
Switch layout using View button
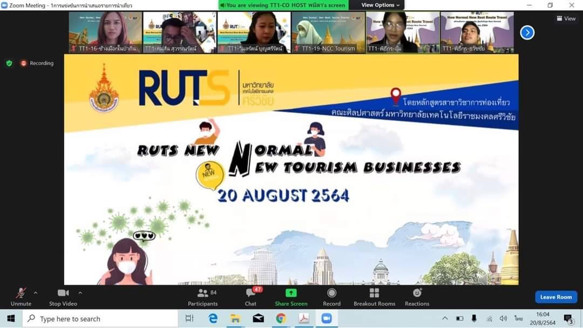[x=566, y=18]
